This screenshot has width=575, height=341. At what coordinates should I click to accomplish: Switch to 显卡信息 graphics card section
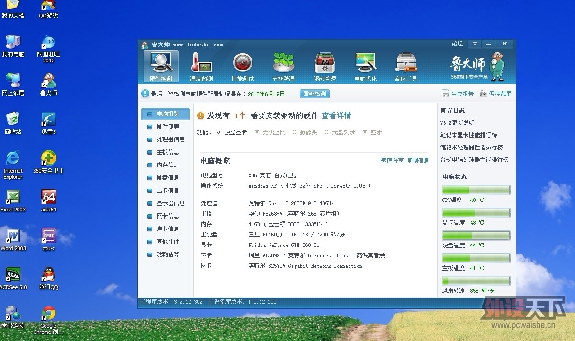168,191
